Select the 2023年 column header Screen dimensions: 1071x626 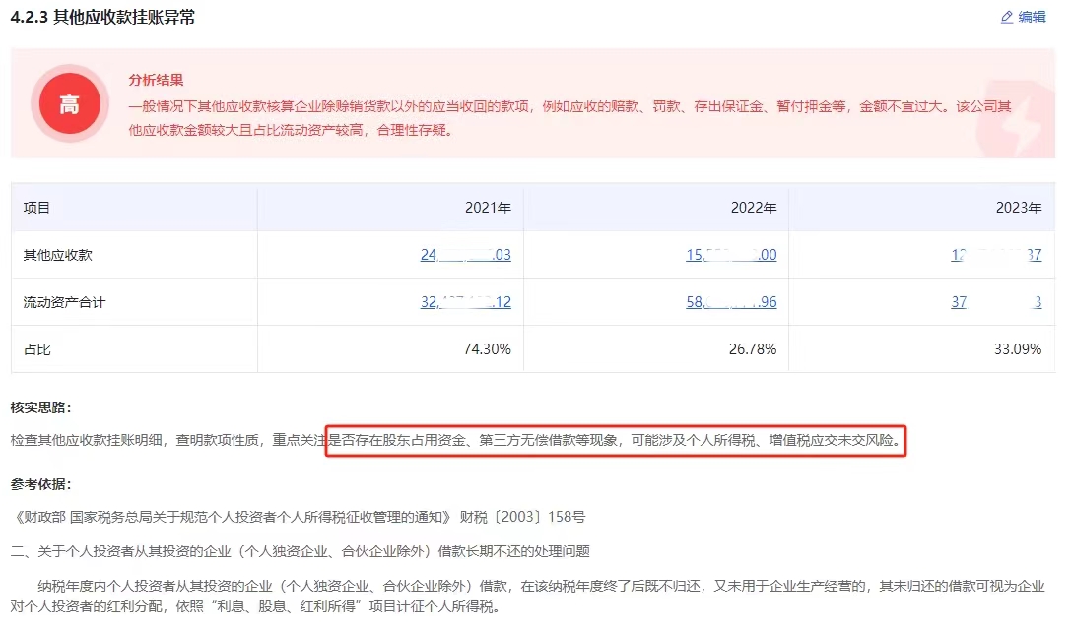click(1019, 208)
